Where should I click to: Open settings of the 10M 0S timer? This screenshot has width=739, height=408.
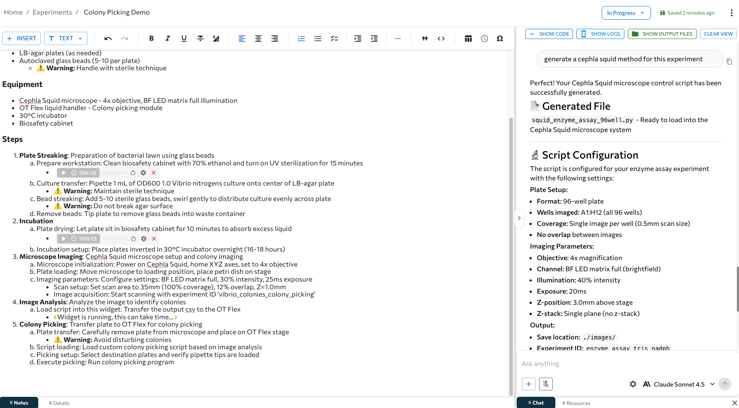tap(144, 239)
